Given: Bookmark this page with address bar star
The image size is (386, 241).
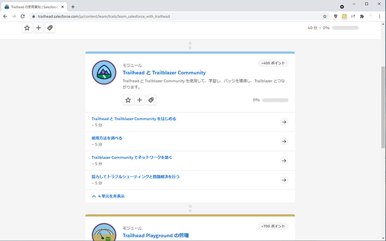Looking at the screenshot, I should (x=325, y=16).
